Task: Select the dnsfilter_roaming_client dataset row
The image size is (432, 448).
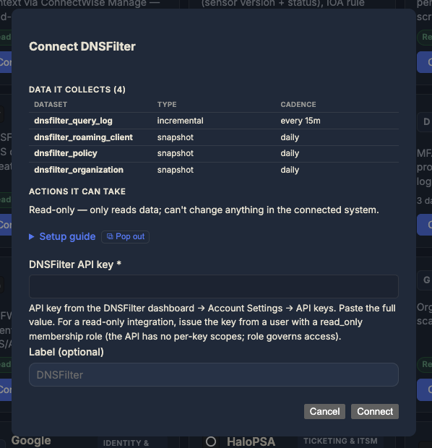Action: [214, 137]
